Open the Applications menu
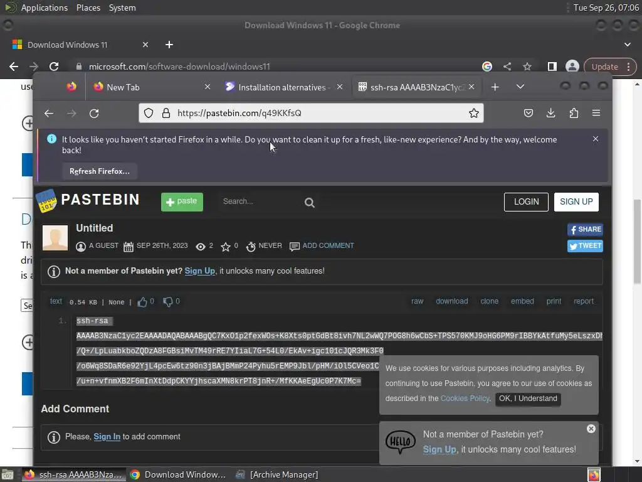Viewport: 642px width, 482px height. point(45,8)
